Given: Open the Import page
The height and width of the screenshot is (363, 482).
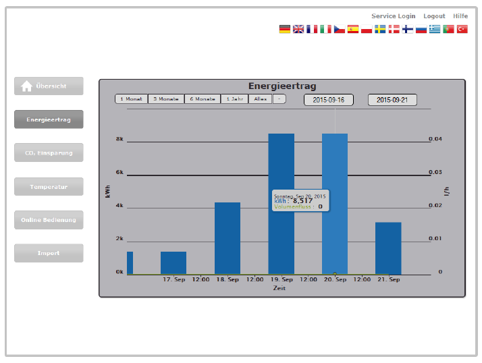Looking at the screenshot, I should [49, 253].
